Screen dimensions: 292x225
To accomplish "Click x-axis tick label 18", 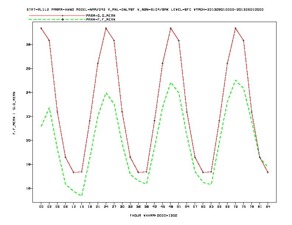I will pos(90,207).
